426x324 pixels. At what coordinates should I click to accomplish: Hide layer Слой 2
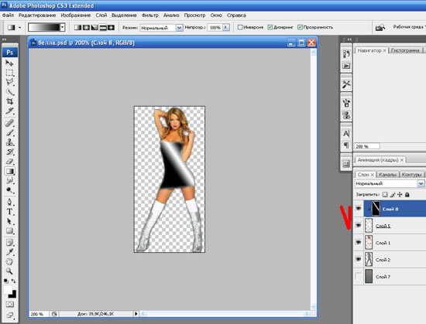coord(359,259)
